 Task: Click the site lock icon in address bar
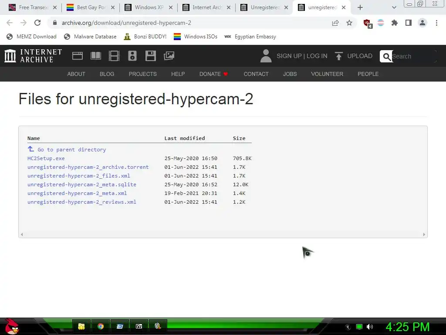click(55, 23)
